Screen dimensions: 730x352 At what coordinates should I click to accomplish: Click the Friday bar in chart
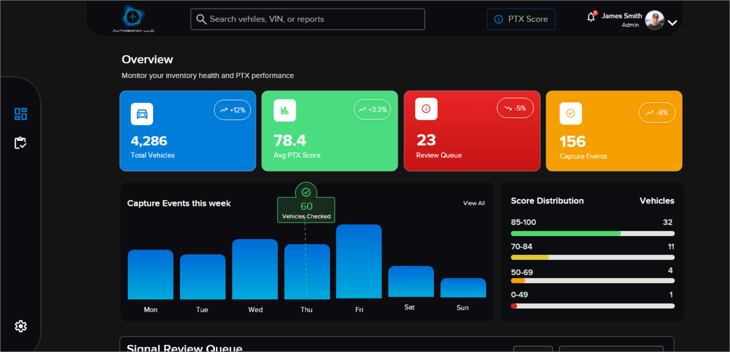359,261
